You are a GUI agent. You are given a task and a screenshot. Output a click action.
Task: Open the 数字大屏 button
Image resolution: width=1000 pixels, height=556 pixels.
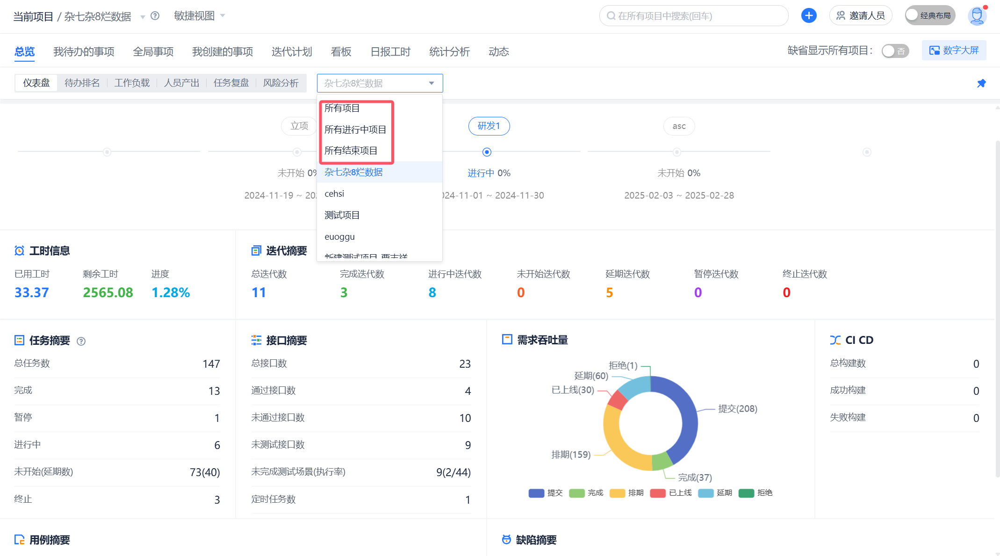coord(954,50)
